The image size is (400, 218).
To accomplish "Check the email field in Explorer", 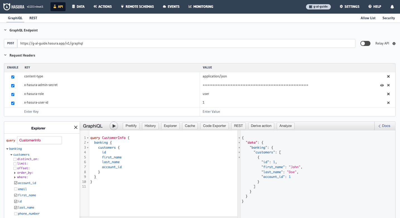I will point(16,189).
